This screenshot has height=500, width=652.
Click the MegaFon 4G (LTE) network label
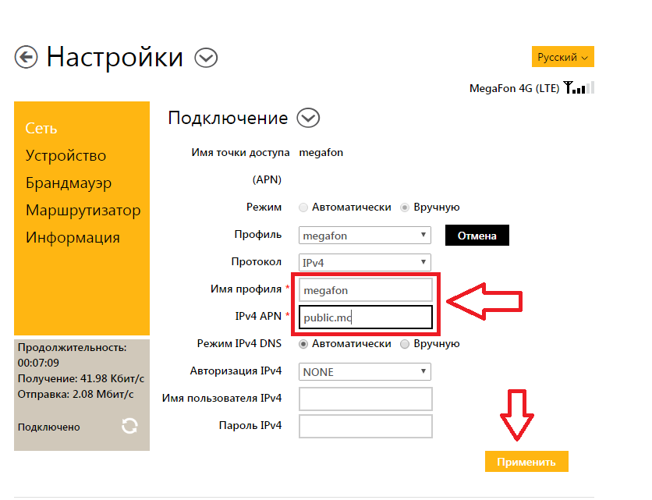tap(515, 88)
